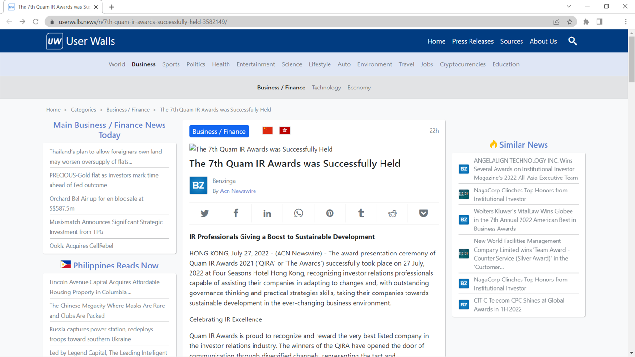View site info lock icon
The height and width of the screenshot is (357, 635).
[x=52, y=22]
